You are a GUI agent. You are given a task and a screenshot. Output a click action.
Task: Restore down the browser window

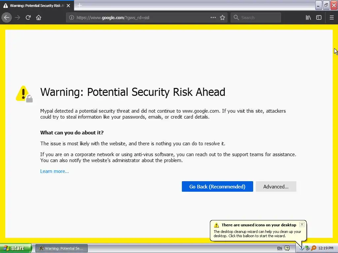(x=326, y=5)
